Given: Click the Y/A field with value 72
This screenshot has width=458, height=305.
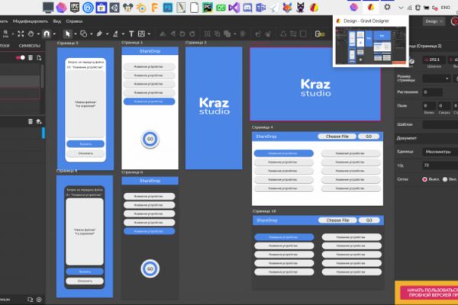Looking at the screenshot, I should click(440, 165).
